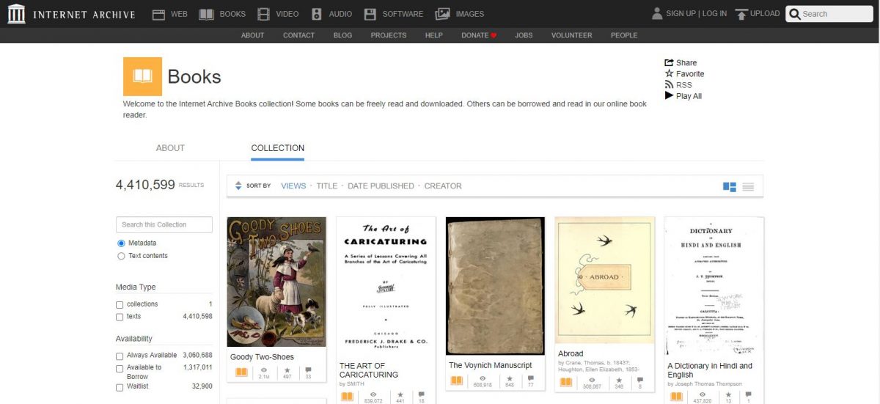Click the LOG IN link
This screenshot has height=404, width=880.
714,14
